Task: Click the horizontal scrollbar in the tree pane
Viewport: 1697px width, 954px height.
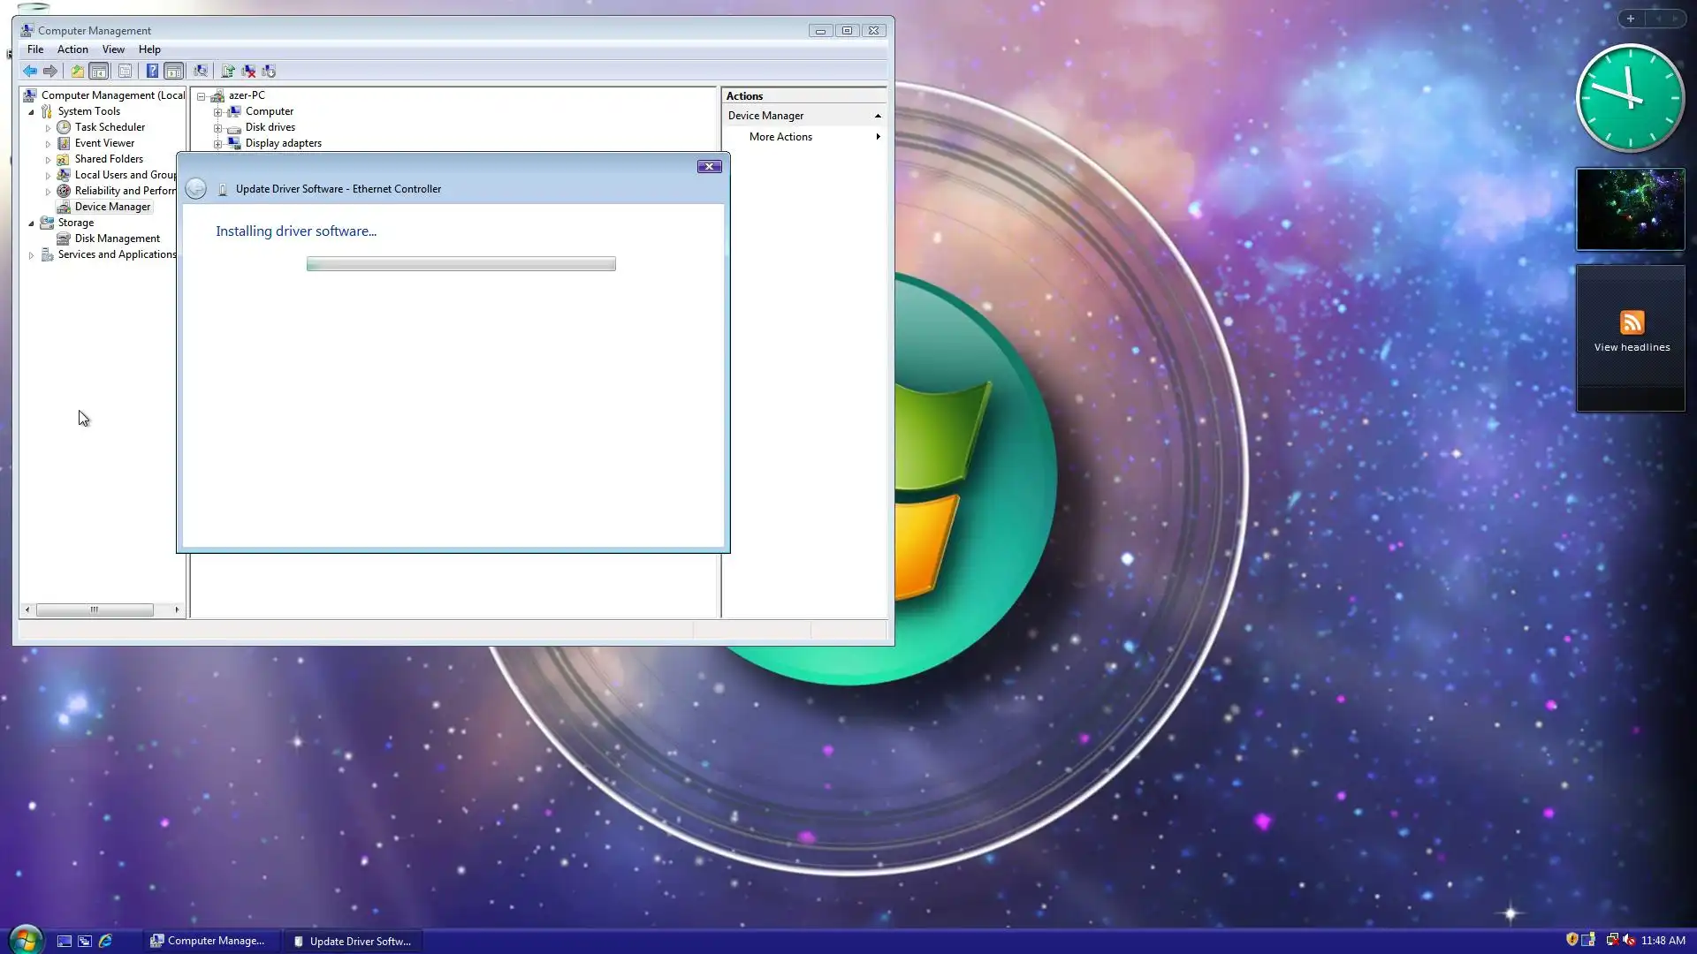Action: (94, 609)
